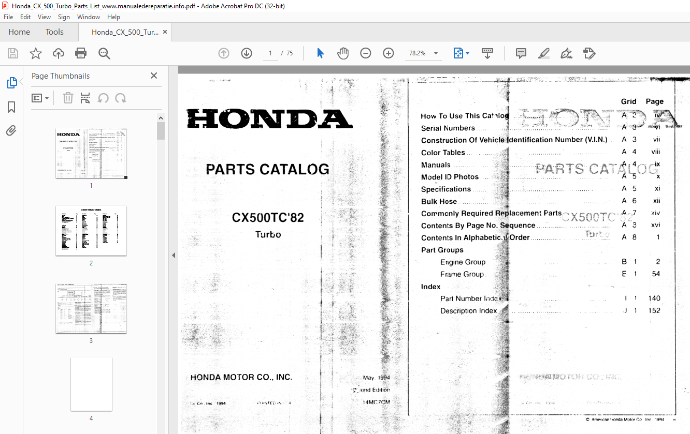Go to previous page arrow
Viewport: 690px width, 434px height.
coord(224,53)
